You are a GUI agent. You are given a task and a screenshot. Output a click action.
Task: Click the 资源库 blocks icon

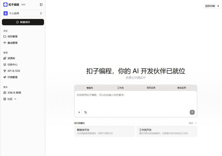(x=5, y=58)
